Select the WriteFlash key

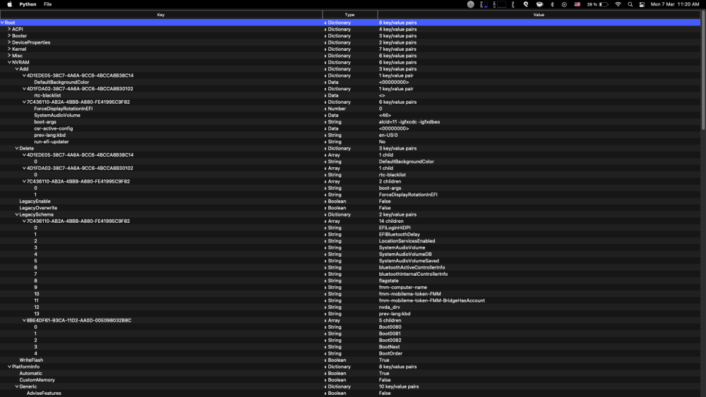click(31, 360)
